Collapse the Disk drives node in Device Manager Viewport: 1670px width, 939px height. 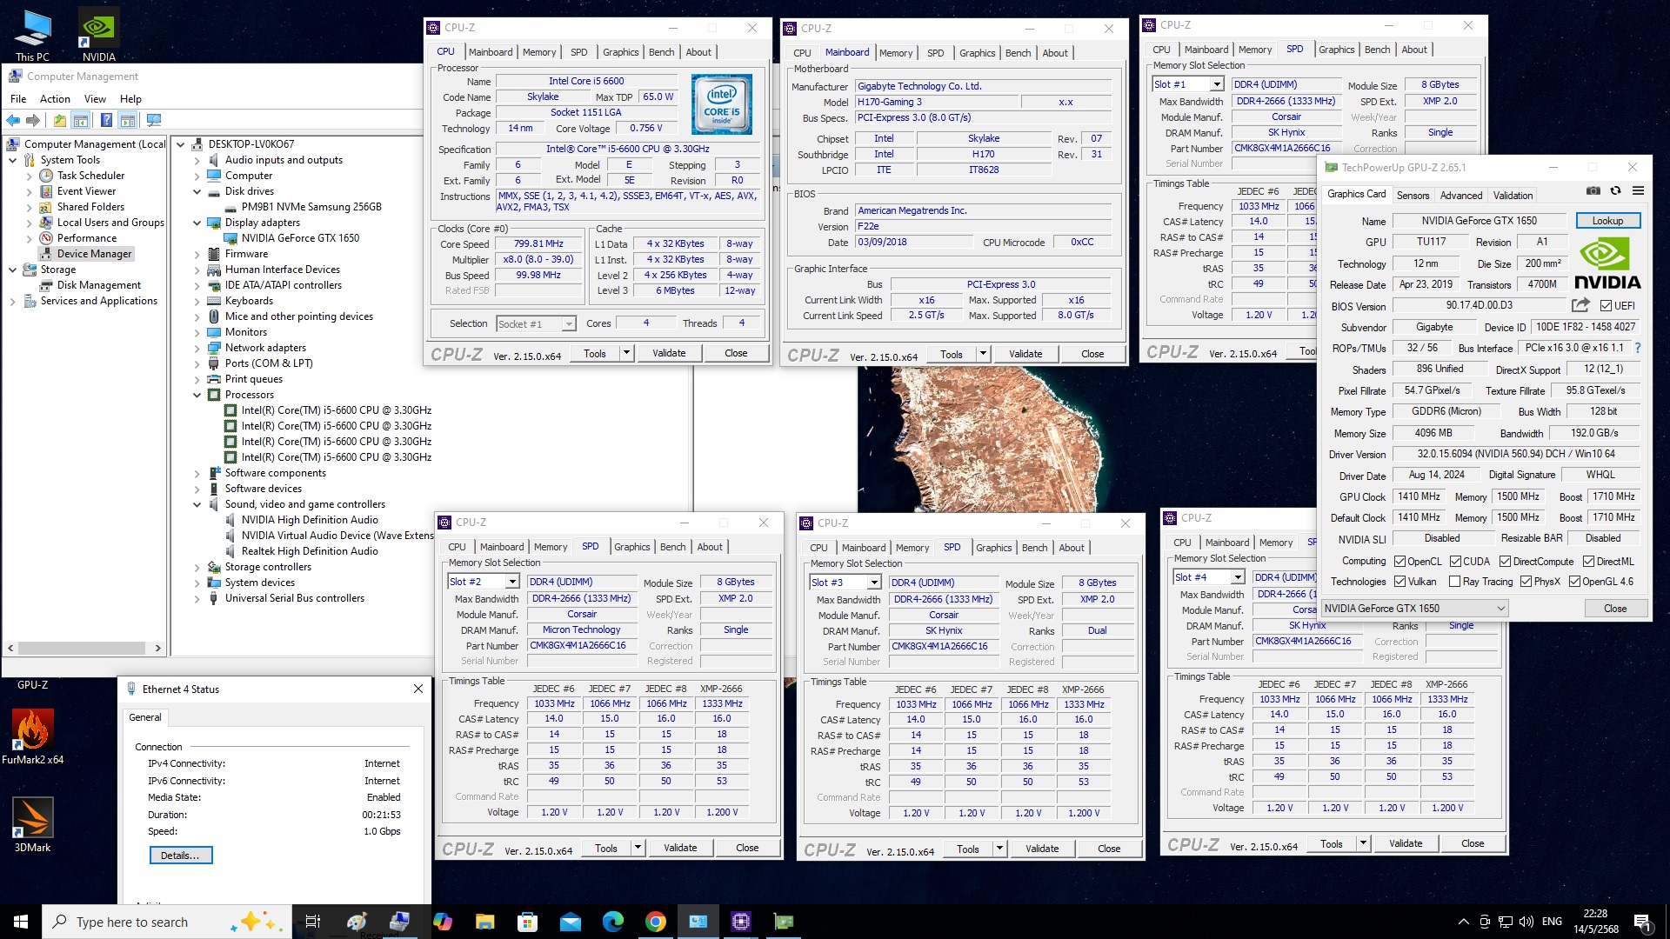point(197,191)
